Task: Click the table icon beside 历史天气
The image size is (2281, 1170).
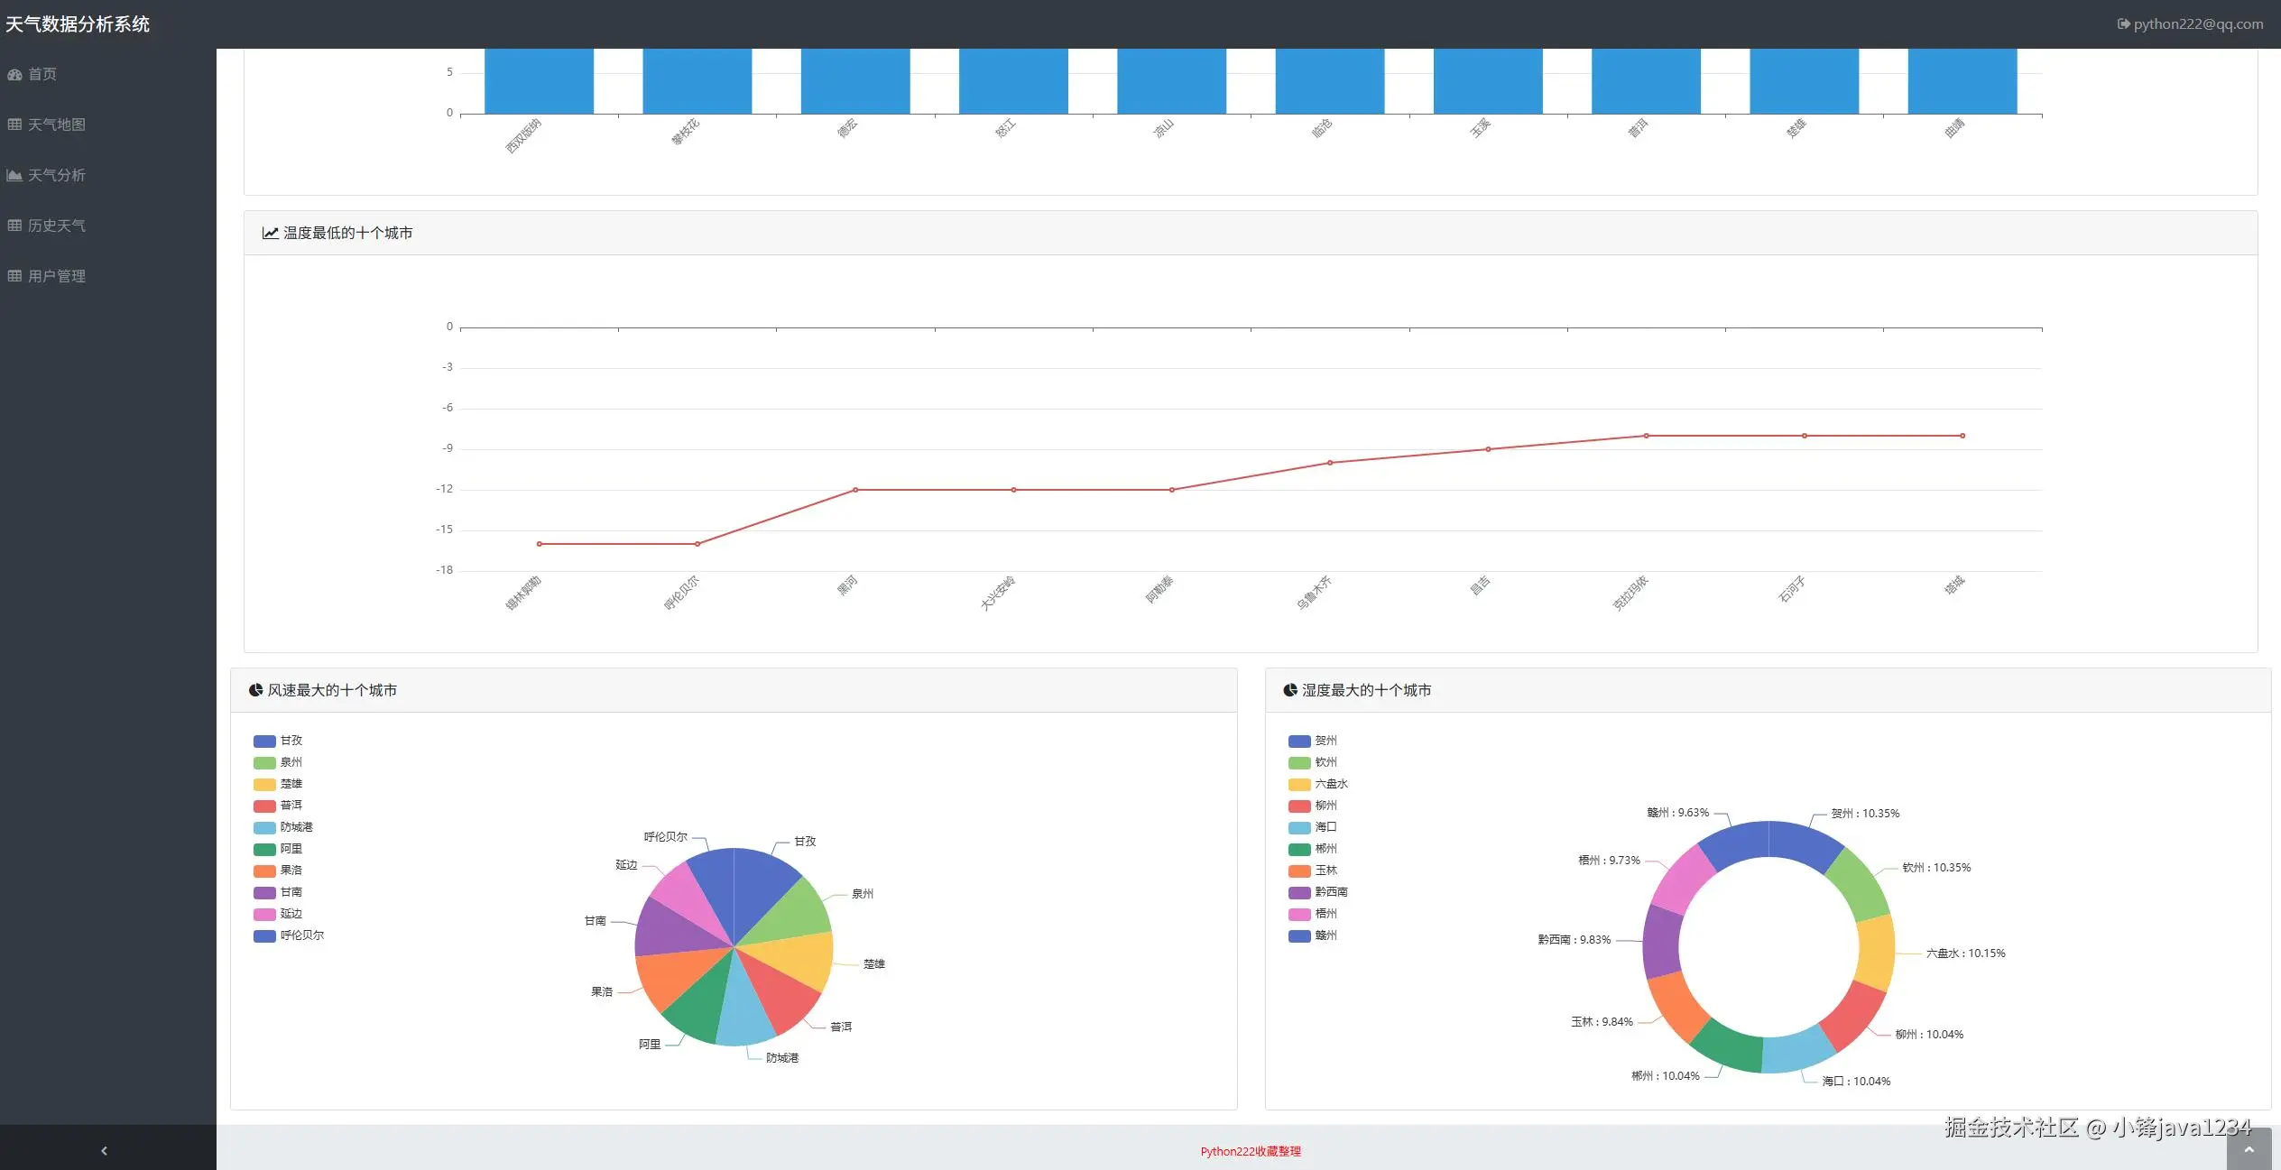Action: pos(14,226)
